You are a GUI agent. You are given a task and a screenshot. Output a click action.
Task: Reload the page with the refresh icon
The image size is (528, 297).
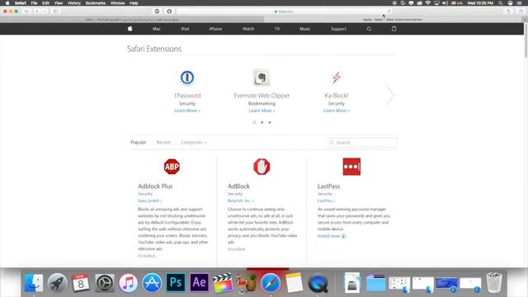(389, 11)
